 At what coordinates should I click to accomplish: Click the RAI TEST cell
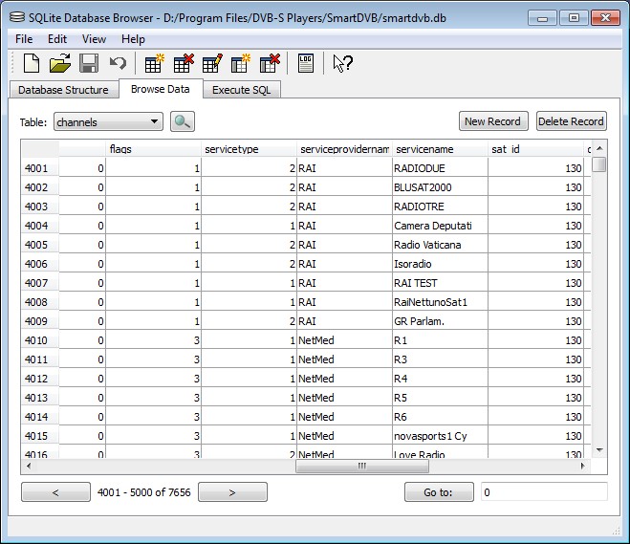[x=441, y=283]
